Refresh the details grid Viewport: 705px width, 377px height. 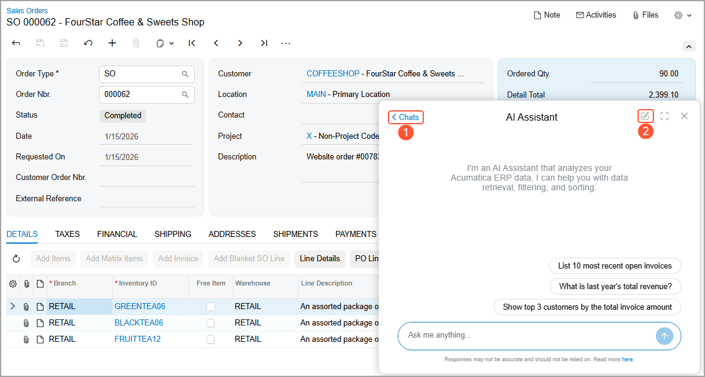(16, 259)
